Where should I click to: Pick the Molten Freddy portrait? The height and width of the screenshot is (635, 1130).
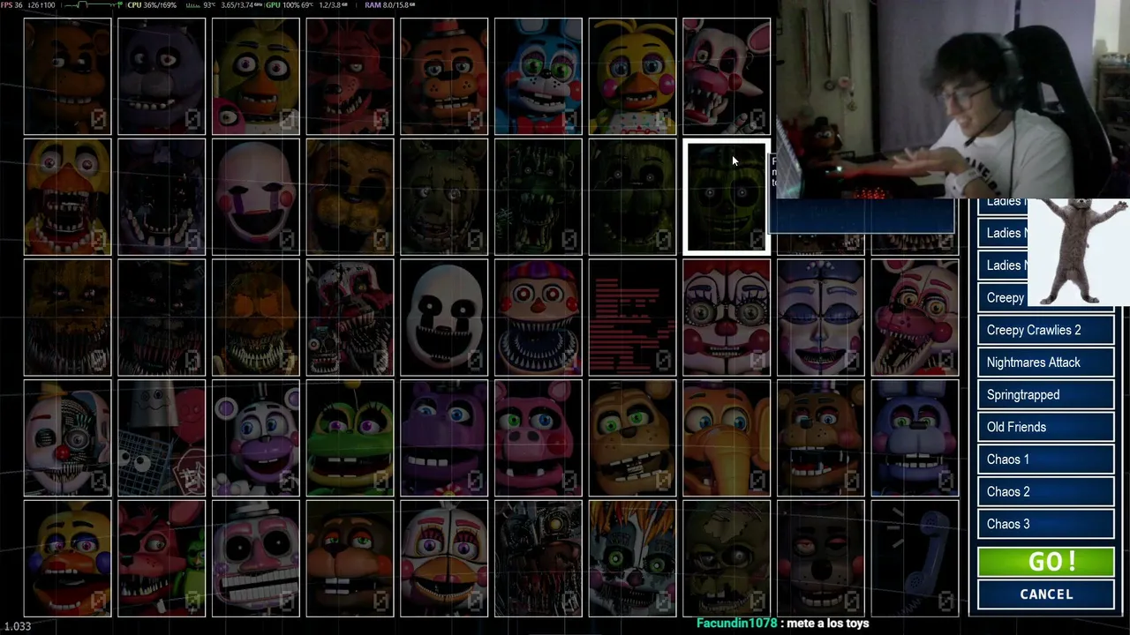click(539, 559)
